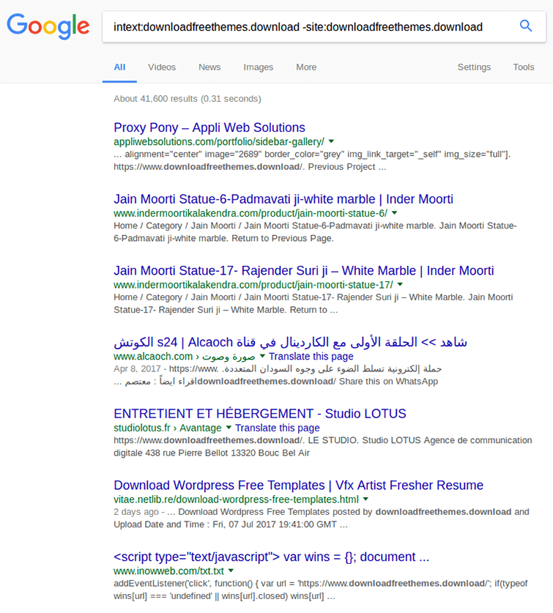Click the appliwebsolutions.com/portfolio/sidebar-gallery/ URL text
This screenshot has width=553, height=613.
(x=219, y=141)
